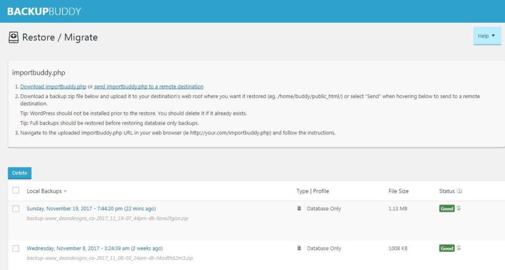Screen dimensions: 505x270
Task: Click Database Only text for November 8 backup
Action: [x=324, y=248]
